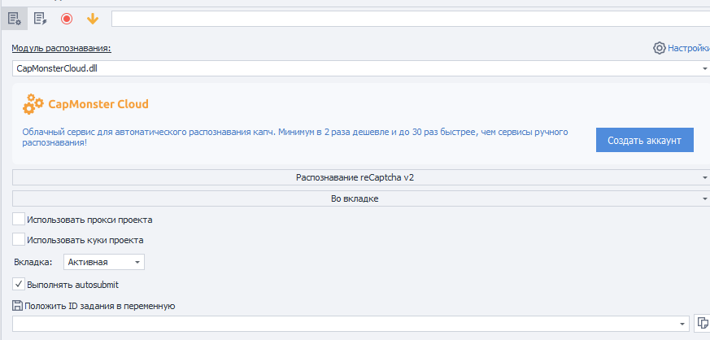
Task: Click the save-to-variable floppy disk icon
Action: pos(17,306)
